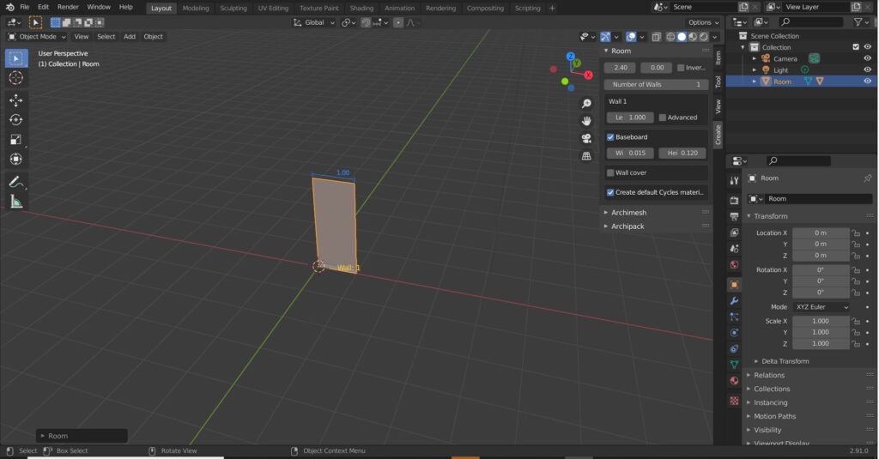The width and height of the screenshot is (879, 459).
Task: Exclude Collection via its checkbox
Action: [x=856, y=47]
